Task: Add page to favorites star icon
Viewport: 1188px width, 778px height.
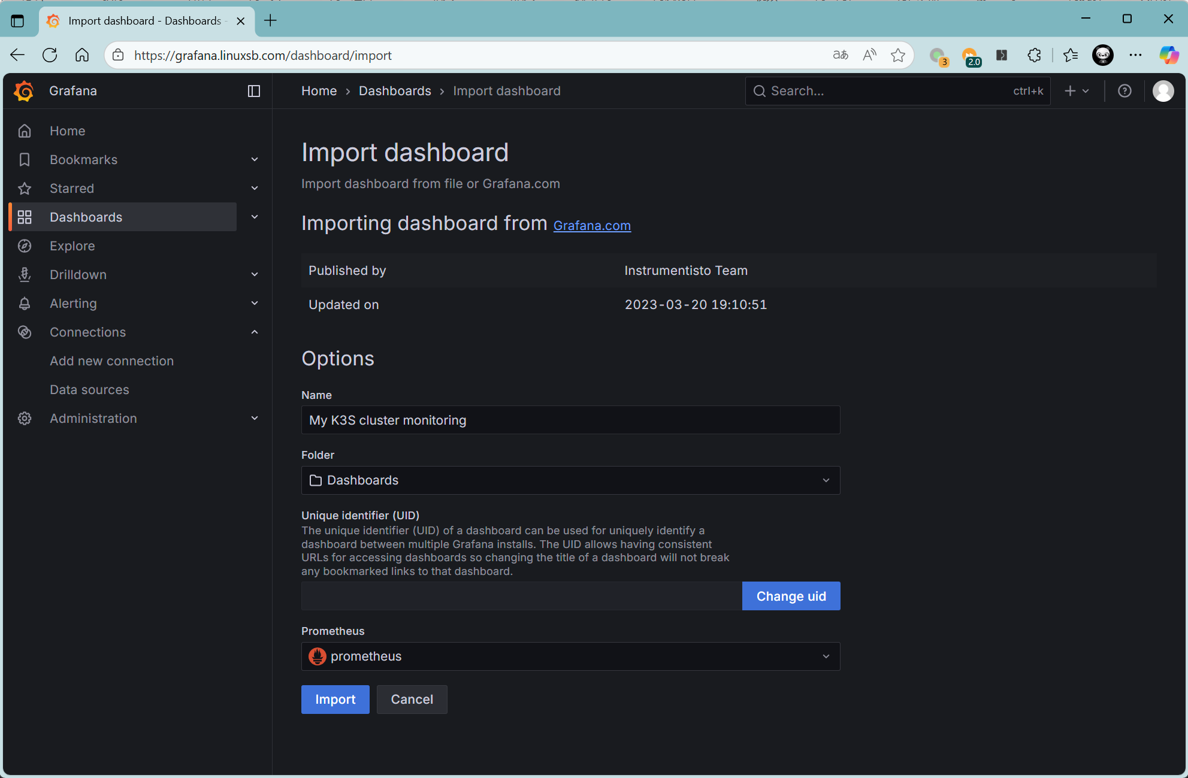Action: [897, 55]
